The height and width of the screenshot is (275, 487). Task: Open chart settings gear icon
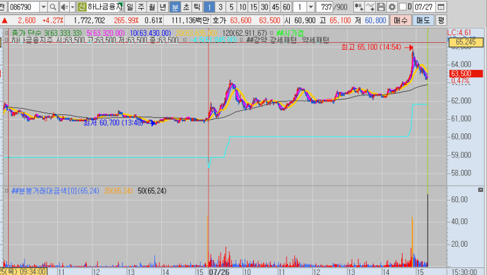pyautogui.click(x=392, y=7)
